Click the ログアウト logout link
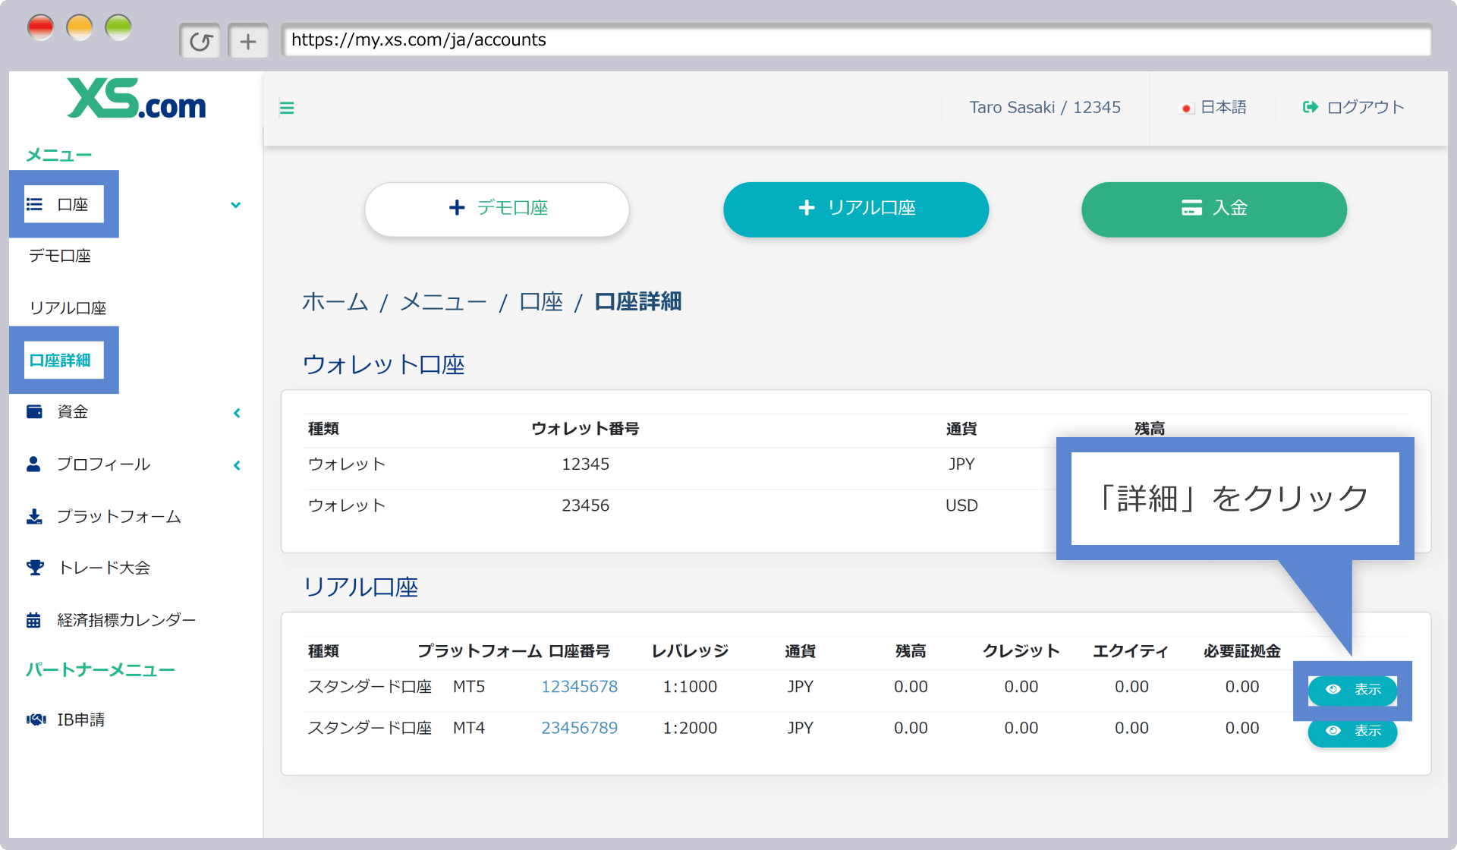This screenshot has height=850, width=1457. pyautogui.click(x=1354, y=108)
